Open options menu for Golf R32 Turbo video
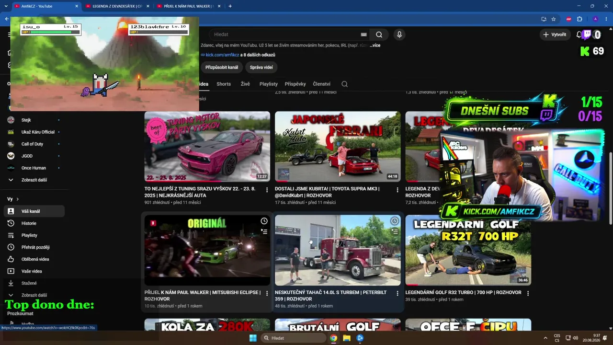 [x=528, y=294]
